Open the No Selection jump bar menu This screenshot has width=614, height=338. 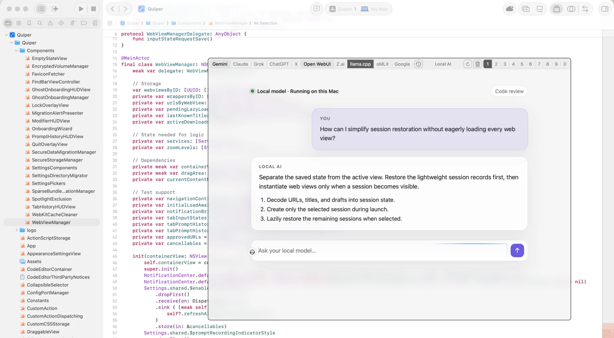point(265,23)
